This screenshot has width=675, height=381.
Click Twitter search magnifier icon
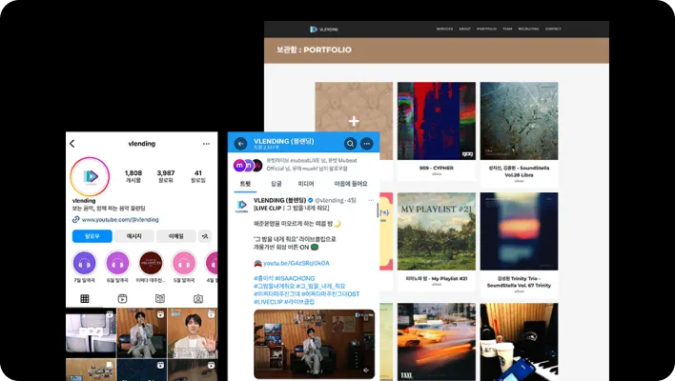[x=351, y=144]
